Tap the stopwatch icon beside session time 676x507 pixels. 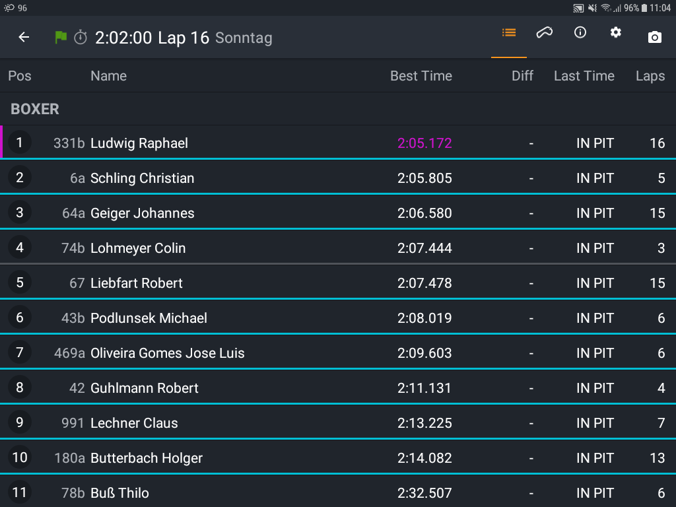(81, 38)
